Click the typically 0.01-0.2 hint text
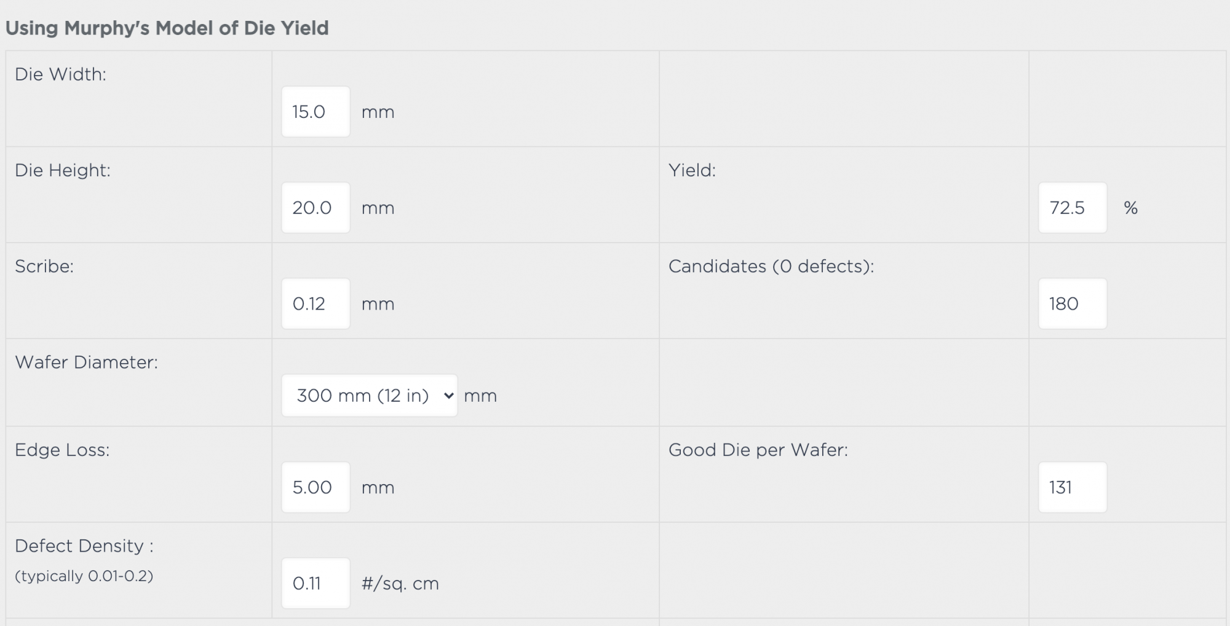Viewport: 1230px width, 626px height. tap(84, 576)
